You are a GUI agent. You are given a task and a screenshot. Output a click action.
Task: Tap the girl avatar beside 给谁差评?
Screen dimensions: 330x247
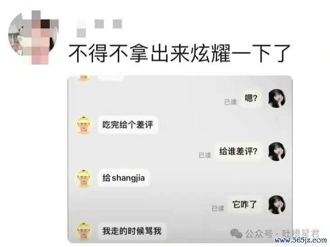click(277, 152)
